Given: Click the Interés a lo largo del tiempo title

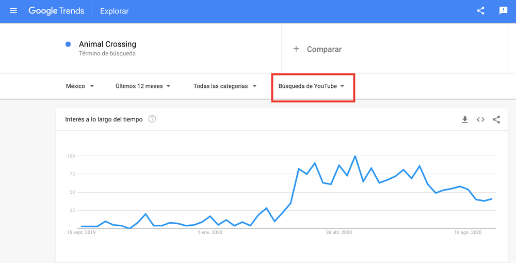Looking at the screenshot, I should [x=104, y=119].
